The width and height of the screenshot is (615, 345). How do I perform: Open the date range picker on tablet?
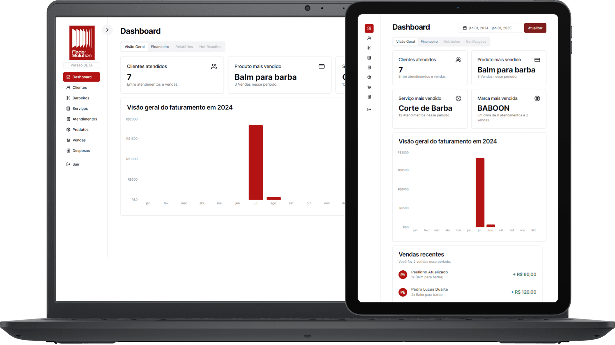[490, 28]
